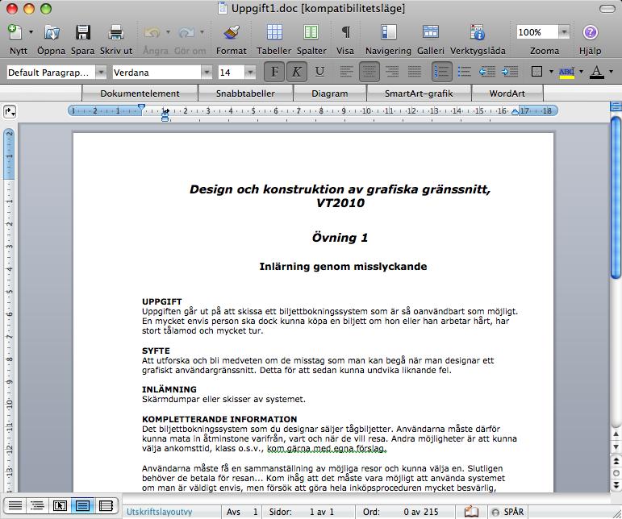Switch to publishing layout view icon
The image size is (622, 519).
(x=60, y=505)
